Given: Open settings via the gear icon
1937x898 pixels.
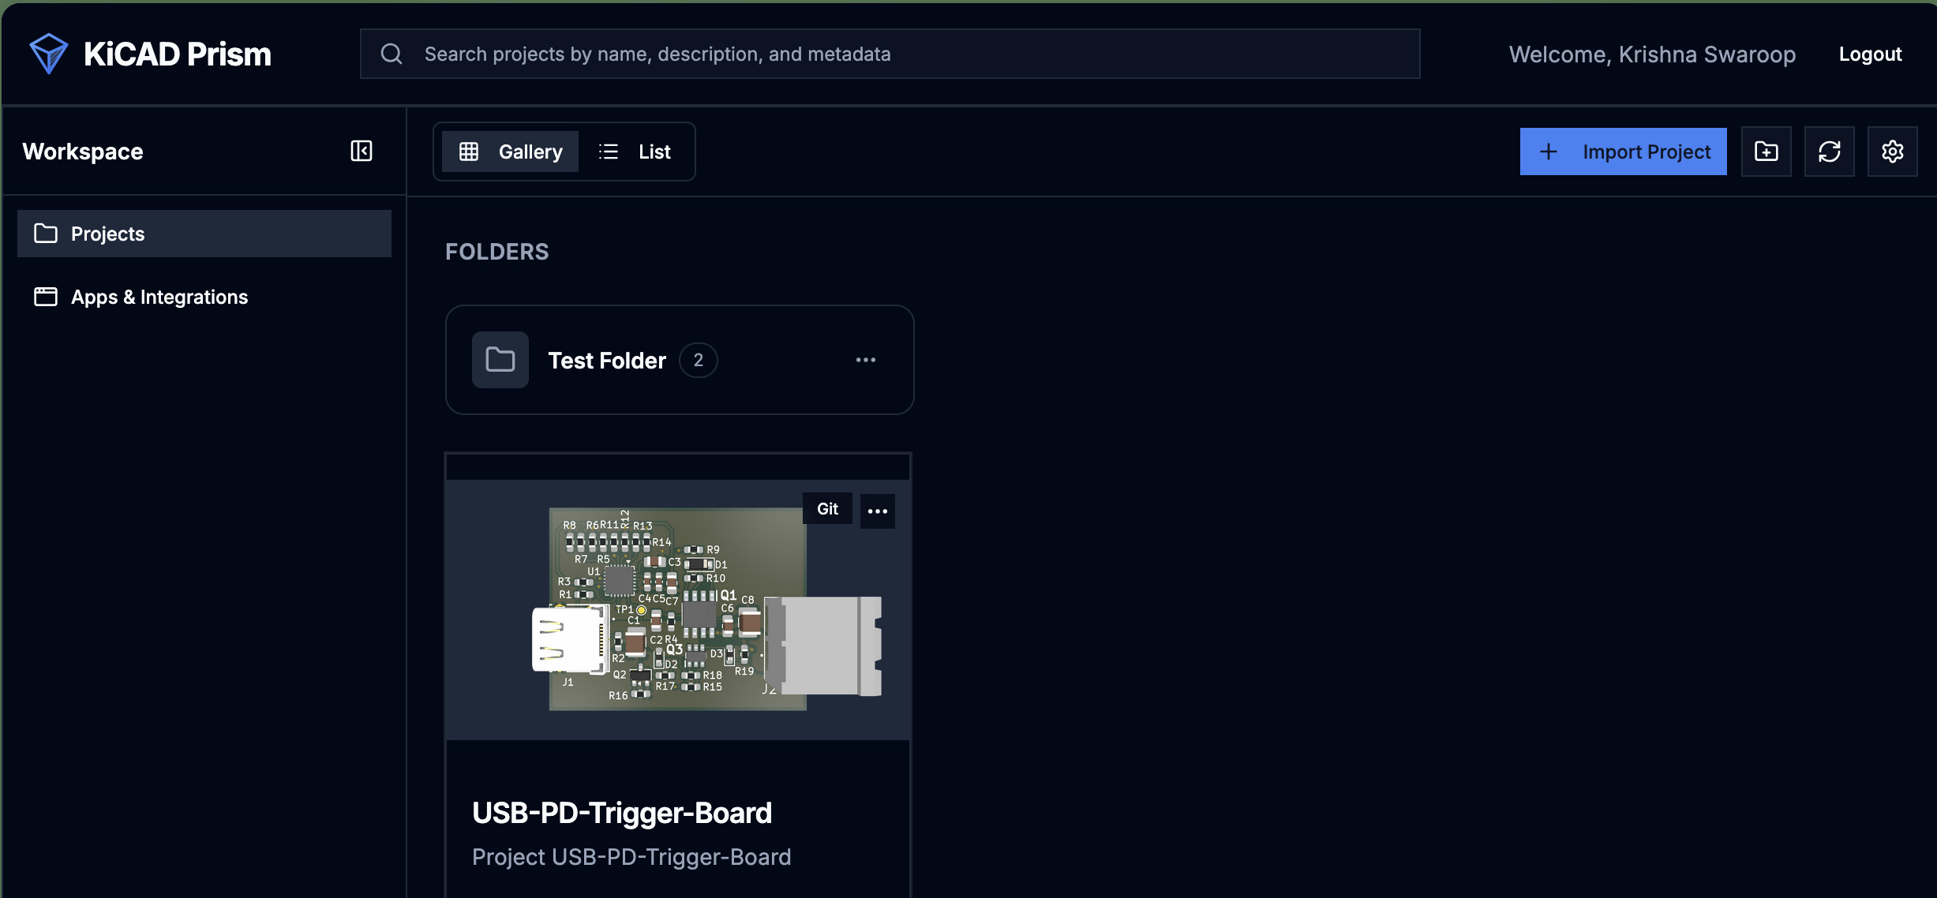Looking at the screenshot, I should pos(1892,152).
